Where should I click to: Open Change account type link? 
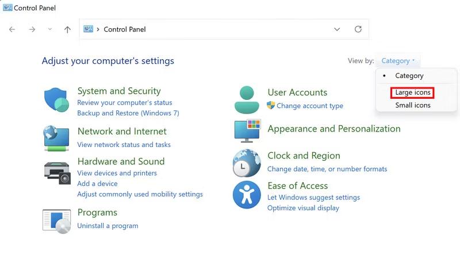coord(309,106)
